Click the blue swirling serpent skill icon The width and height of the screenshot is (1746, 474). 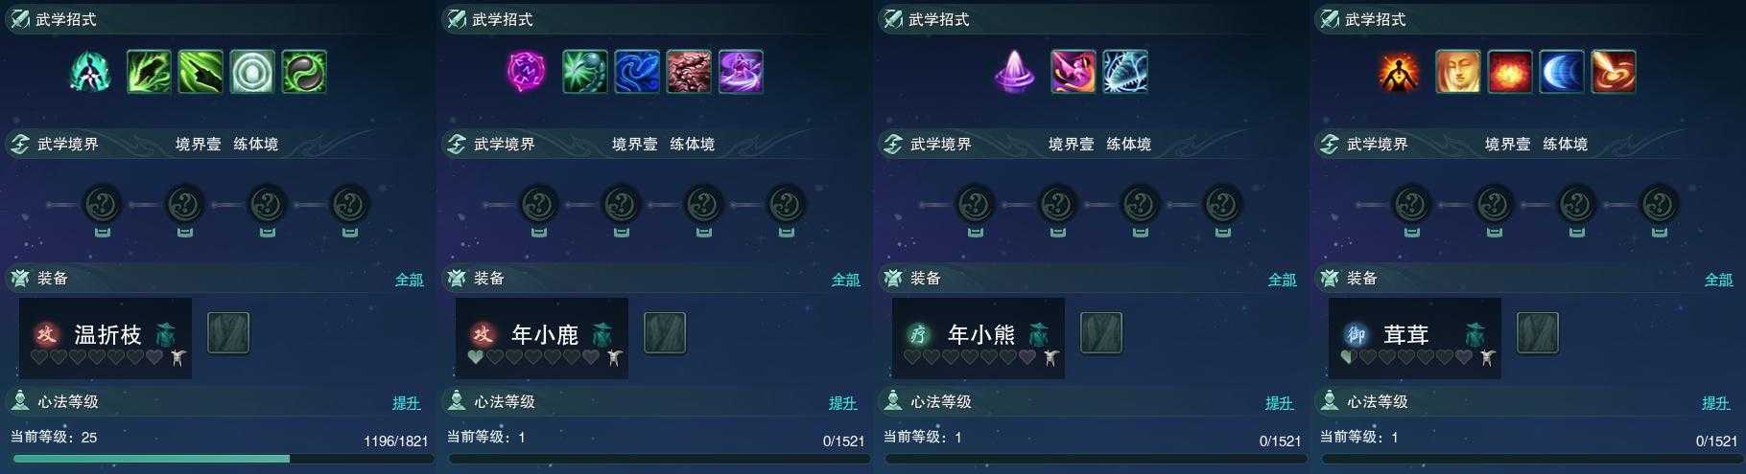(x=637, y=72)
